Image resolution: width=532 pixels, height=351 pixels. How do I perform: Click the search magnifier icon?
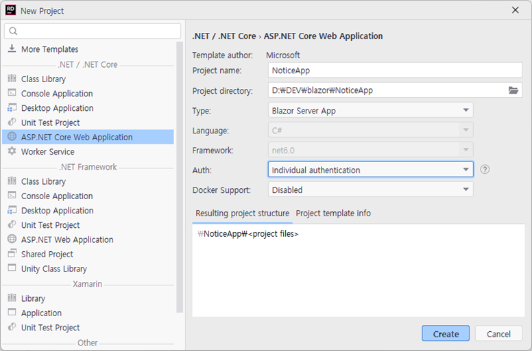(x=13, y=31)
